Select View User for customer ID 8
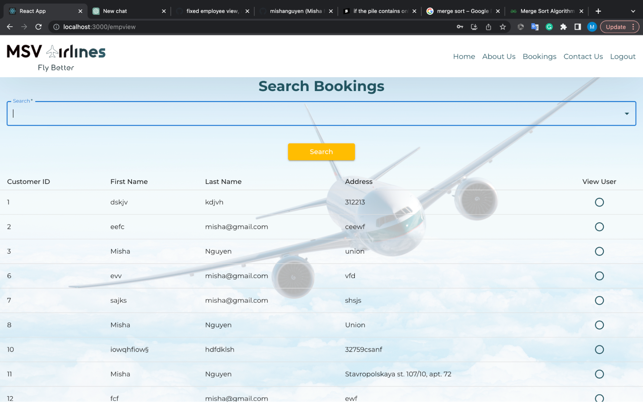This screenshot has width=643, height=402. tap(599, 325)
